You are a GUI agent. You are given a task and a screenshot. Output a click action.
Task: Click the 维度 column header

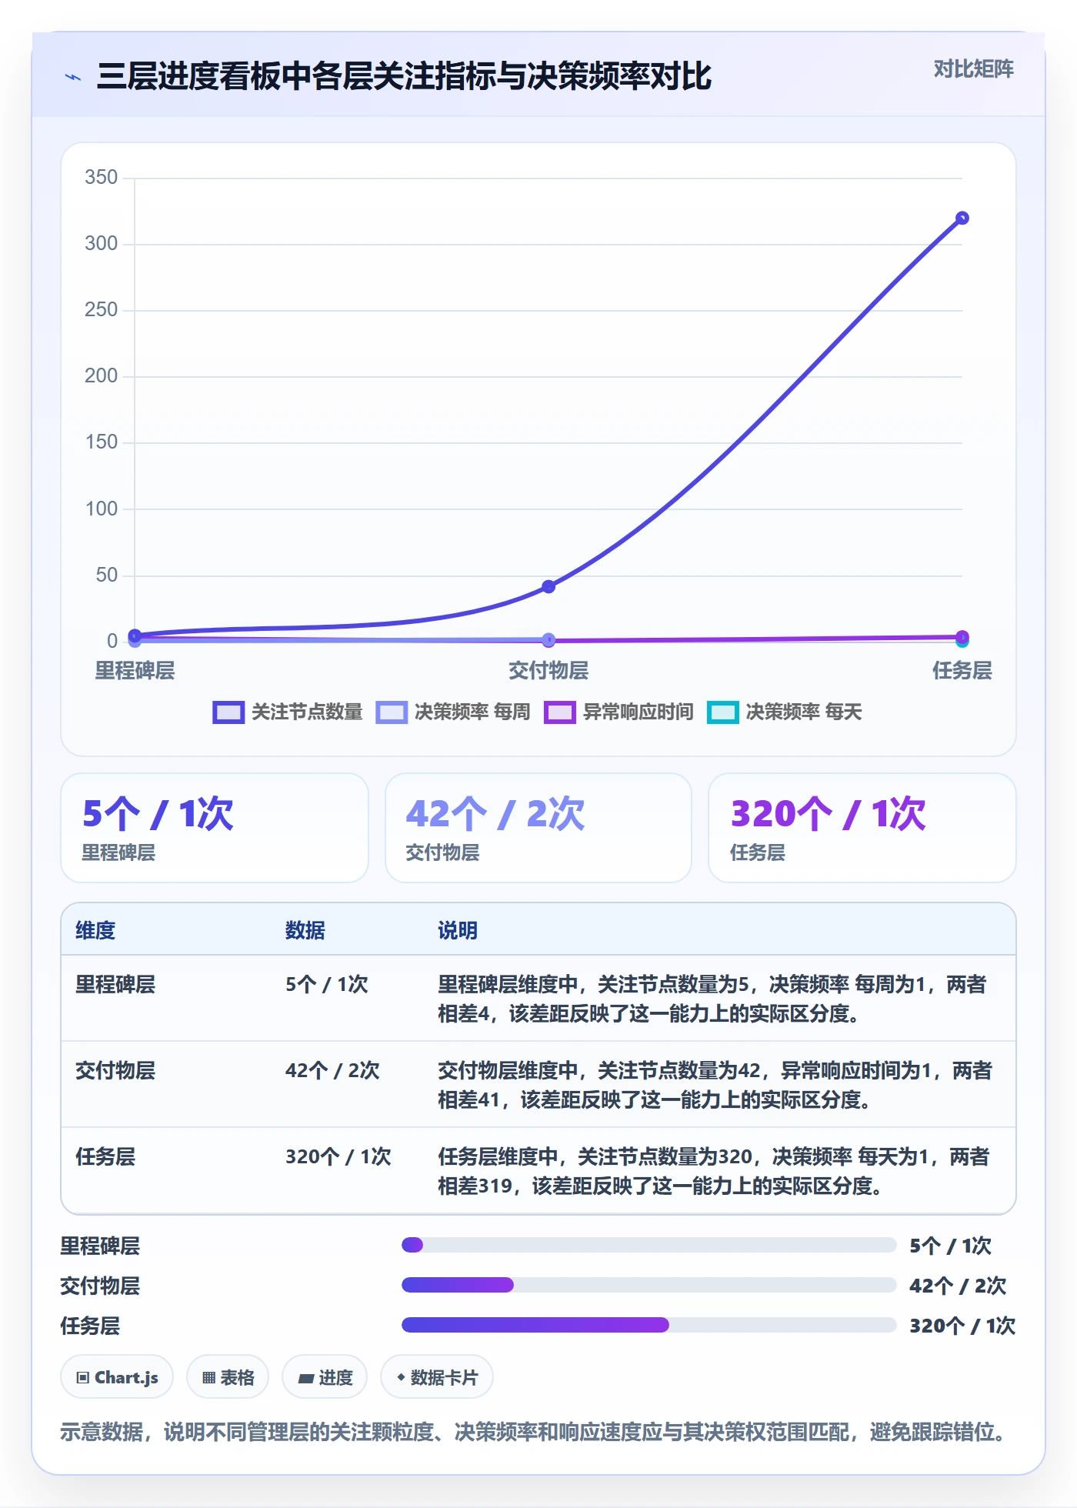click(x=95, y=930)
